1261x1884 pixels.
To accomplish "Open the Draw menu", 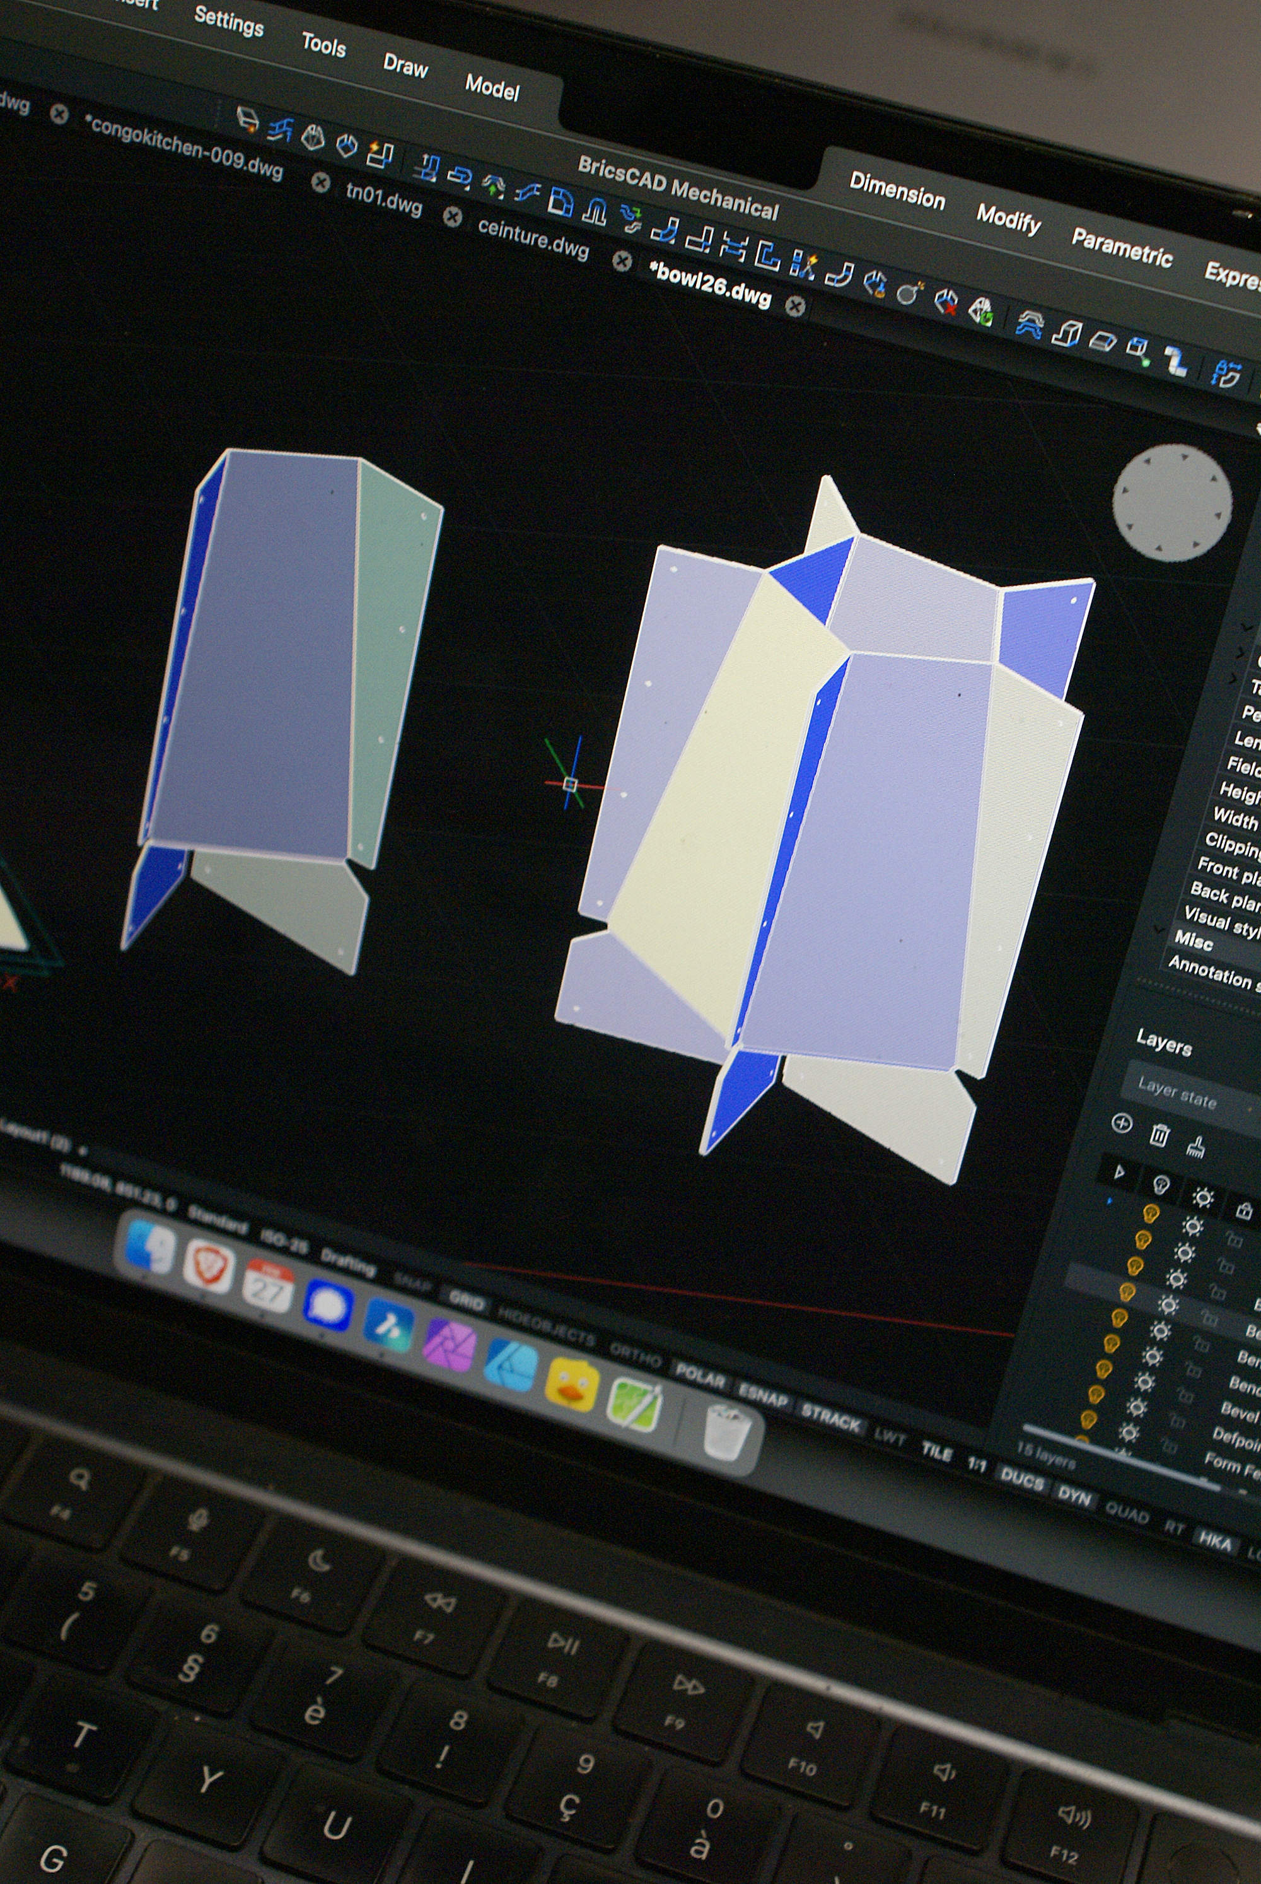I will (x=405, y=65).
